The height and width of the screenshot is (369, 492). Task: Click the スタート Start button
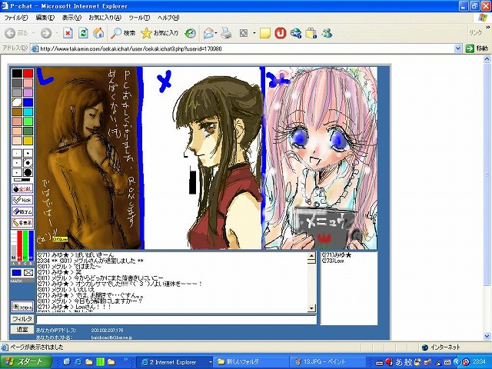tap(26, 362)
